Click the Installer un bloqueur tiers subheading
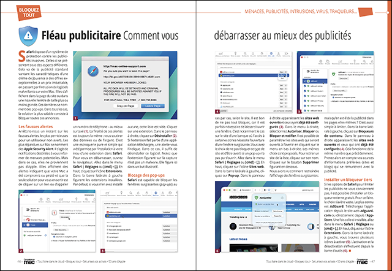Screen dimensions: 392x271 348,180
